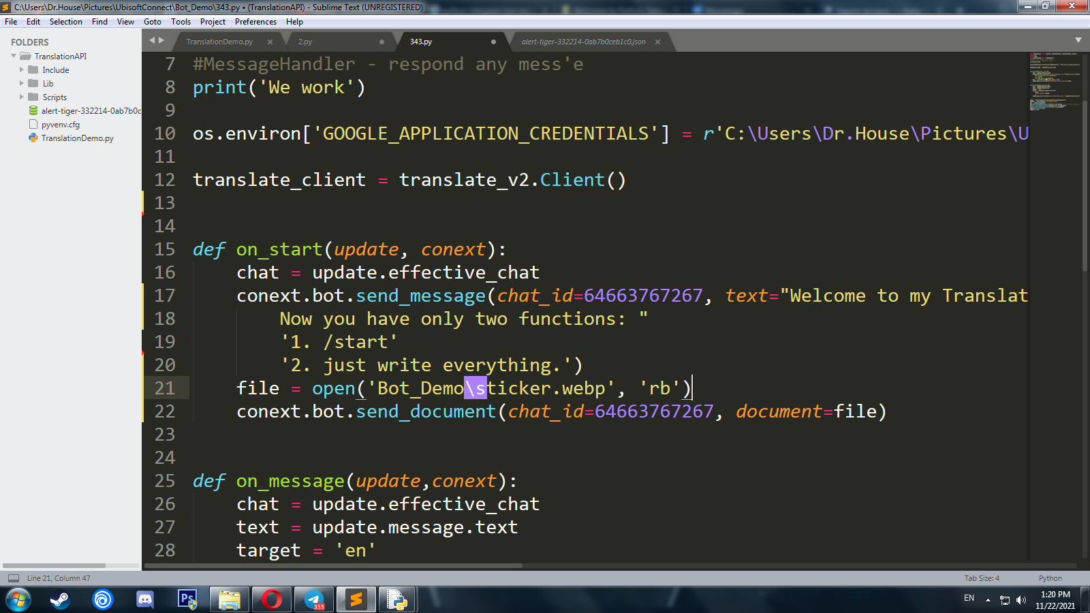This screenshot has width=1090, height=613.
Task: Show hidden system tray icons
Action: pos(988,600)
